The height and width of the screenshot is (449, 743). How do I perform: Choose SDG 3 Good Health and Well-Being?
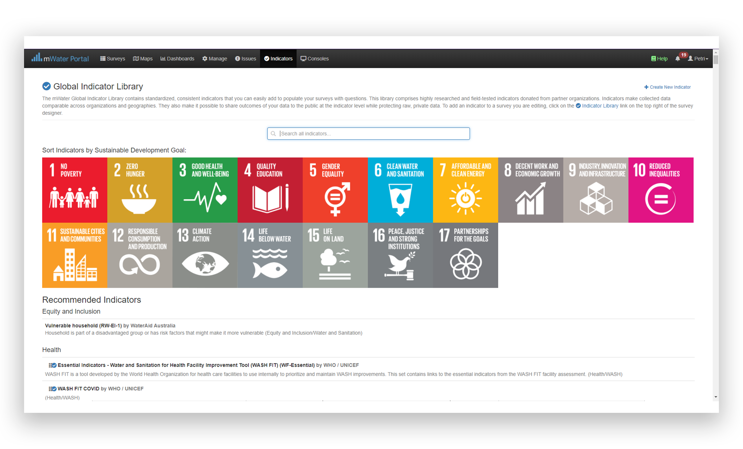coord(205,190)
